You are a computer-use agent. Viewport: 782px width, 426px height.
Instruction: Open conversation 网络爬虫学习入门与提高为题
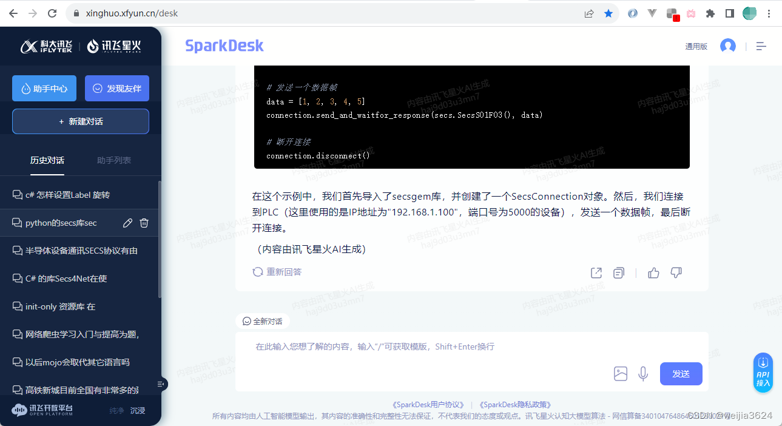[79, 334]
